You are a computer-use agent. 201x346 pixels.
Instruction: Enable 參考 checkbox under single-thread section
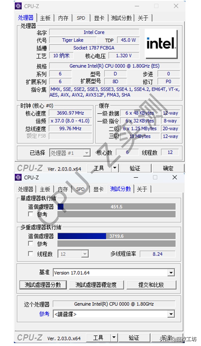coord(31,214)
